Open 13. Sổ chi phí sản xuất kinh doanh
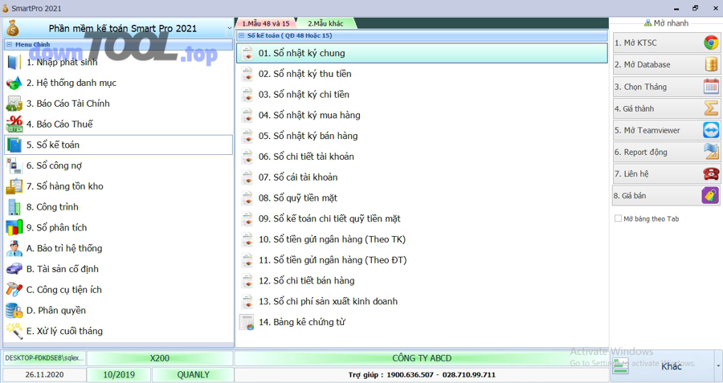Screen dimensions: 723x383 click(422, 301)
